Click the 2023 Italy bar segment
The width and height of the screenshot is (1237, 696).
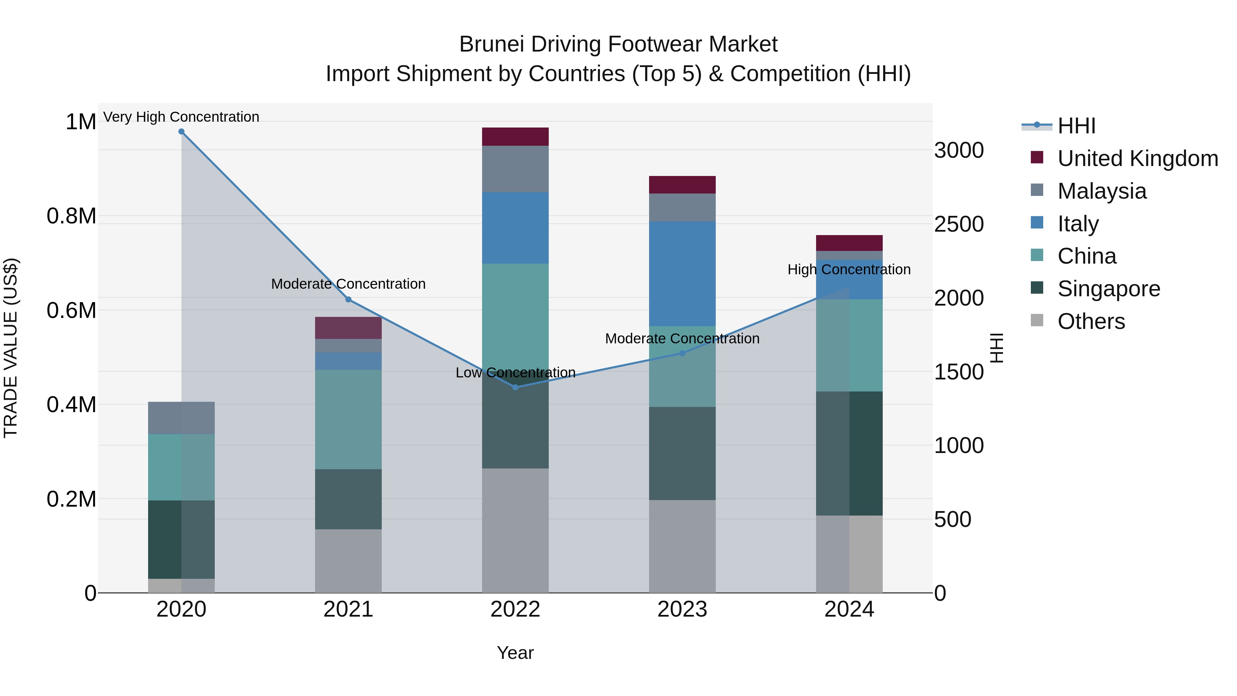[x=682, y=274]
